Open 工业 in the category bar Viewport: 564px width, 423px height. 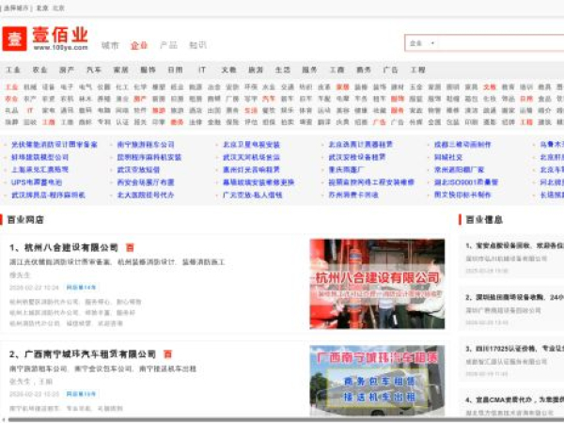coord(13,70)
